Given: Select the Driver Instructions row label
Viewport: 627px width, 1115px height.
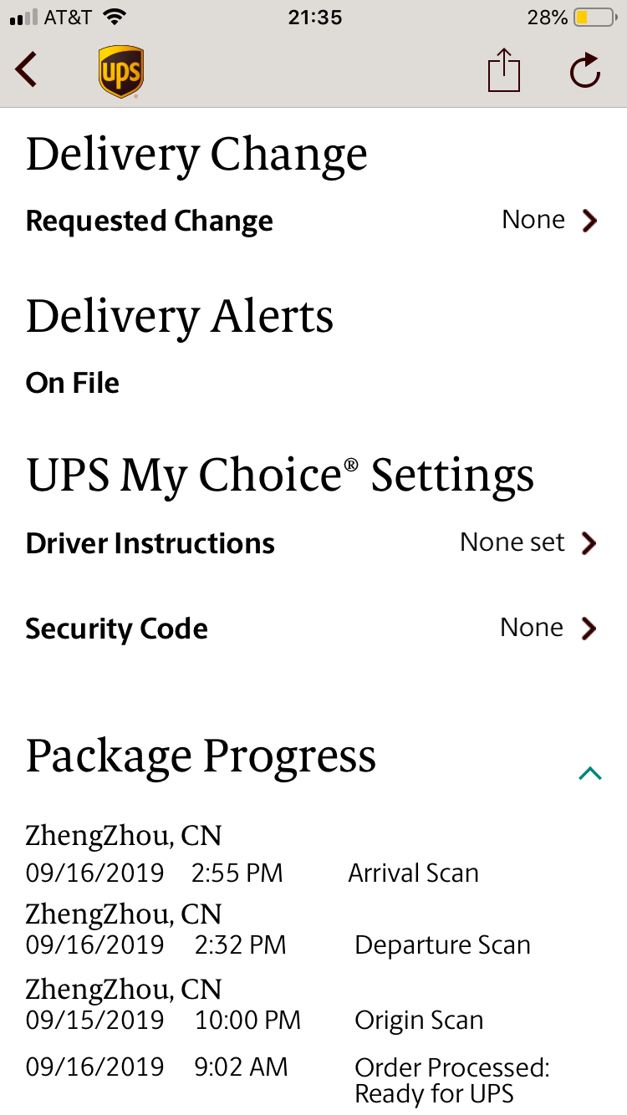Looking at the screenshot, I should [150, 544].
